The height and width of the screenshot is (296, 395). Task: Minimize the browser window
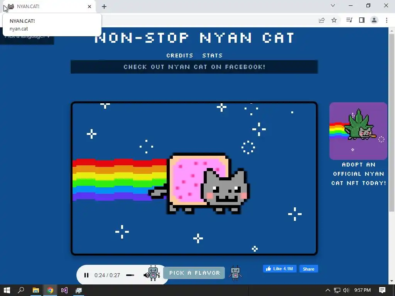(351, 5)
